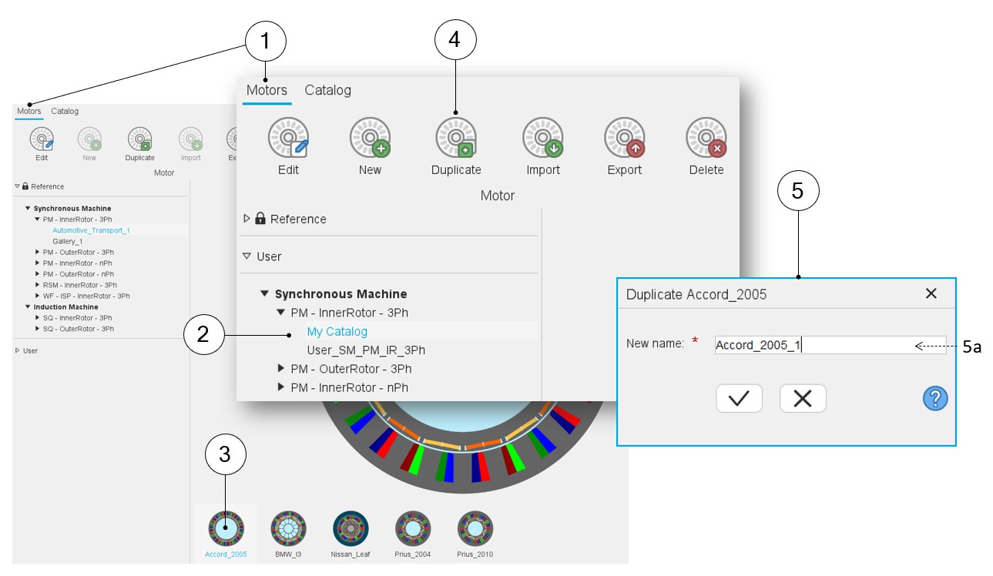Click the Import motor icon in the enlarged panel

(543, 138)
